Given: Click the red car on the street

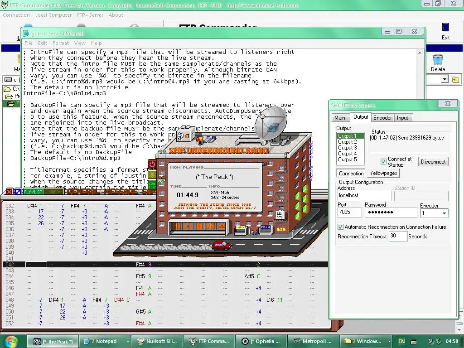Looking at the screenshot, I should coord(222,245).
